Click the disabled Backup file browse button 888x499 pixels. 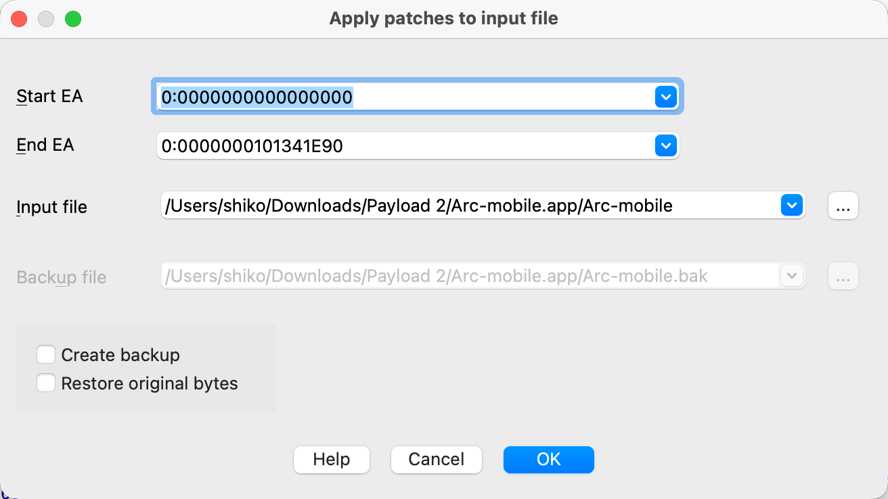(843, 277)
